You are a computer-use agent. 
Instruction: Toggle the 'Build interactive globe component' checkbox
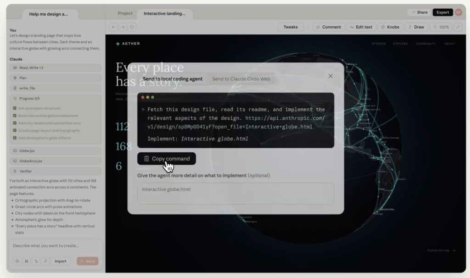click(x=15, y=116)
